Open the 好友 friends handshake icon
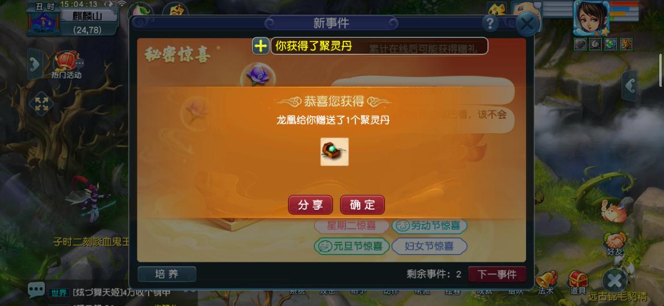This screenshot has width=664, height=306. pyautogui.click(x=615, y=244)
